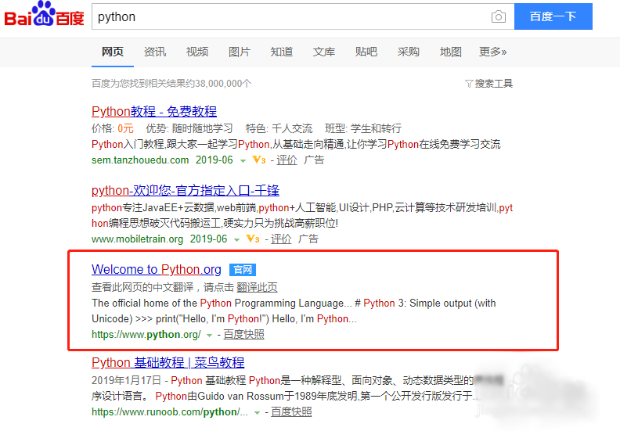Open 百度快照 for python.org
Screen dimensions: 620x431
pos(244,335)
